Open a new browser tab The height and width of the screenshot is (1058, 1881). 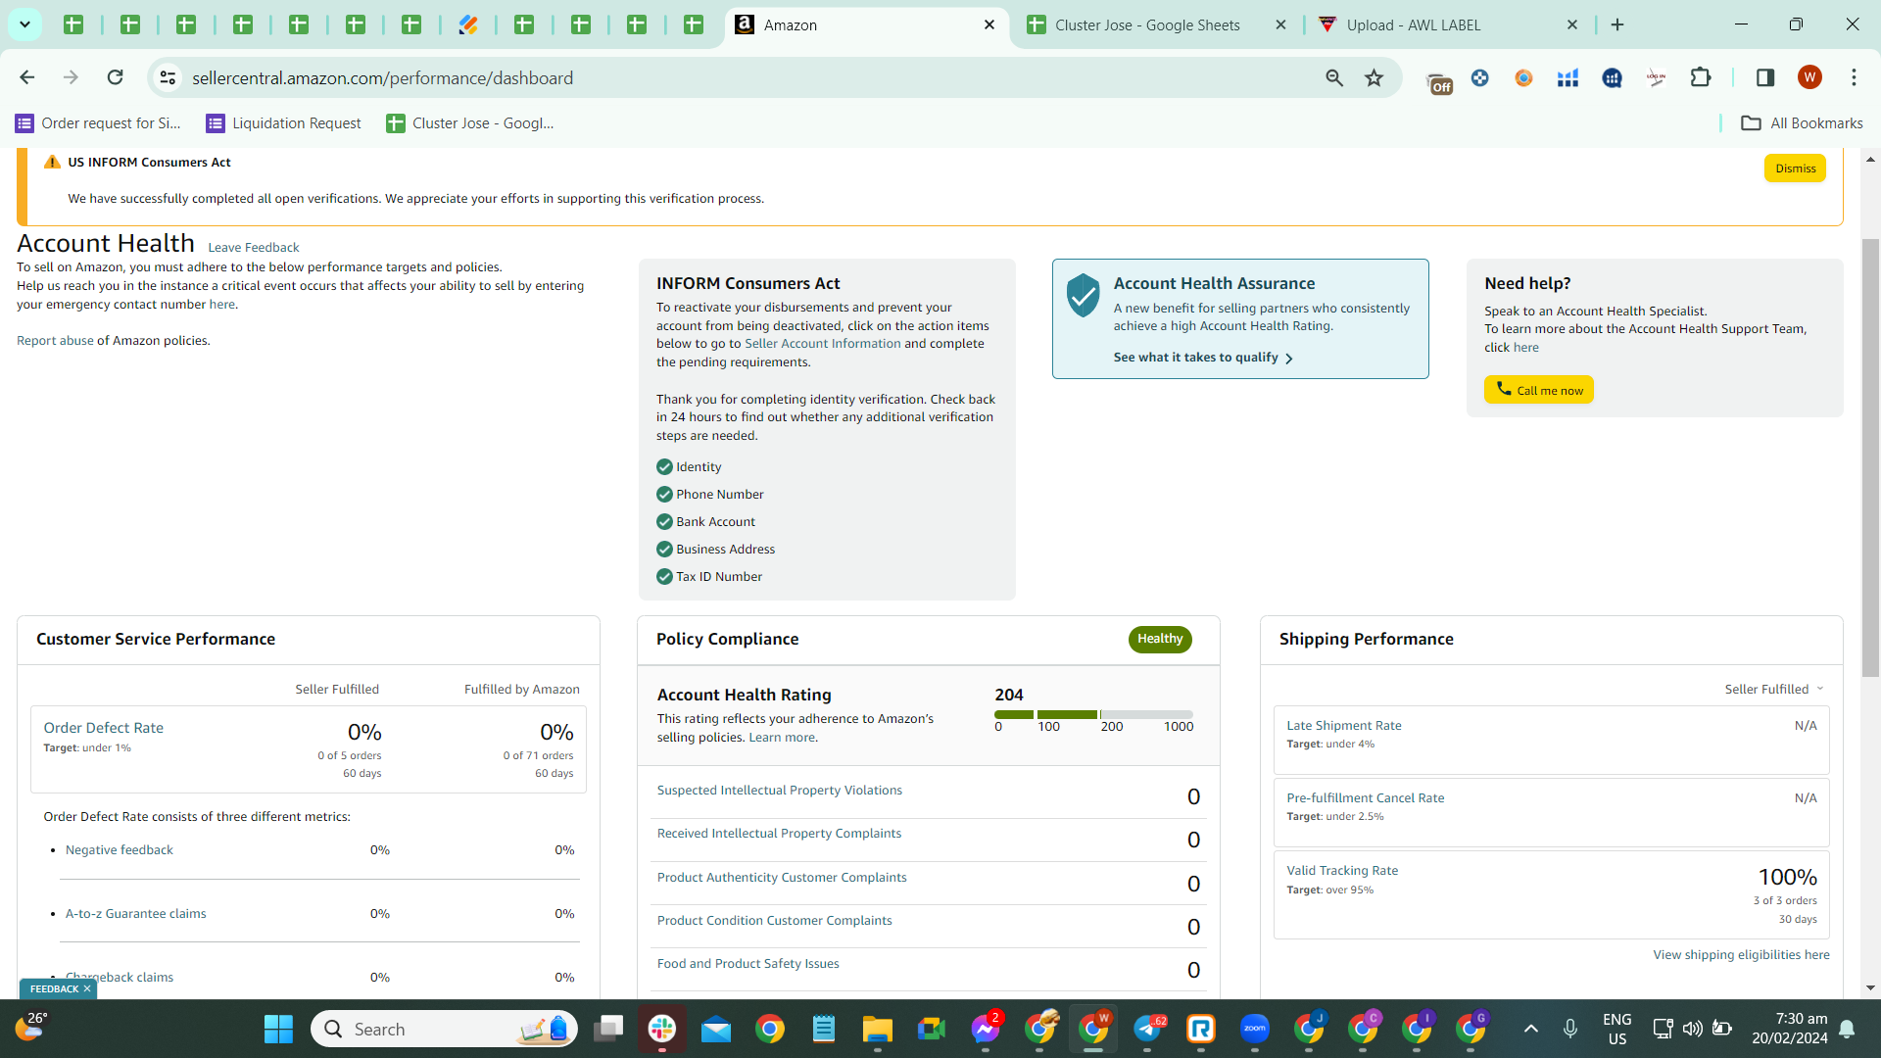click(x=1617, y=24)
